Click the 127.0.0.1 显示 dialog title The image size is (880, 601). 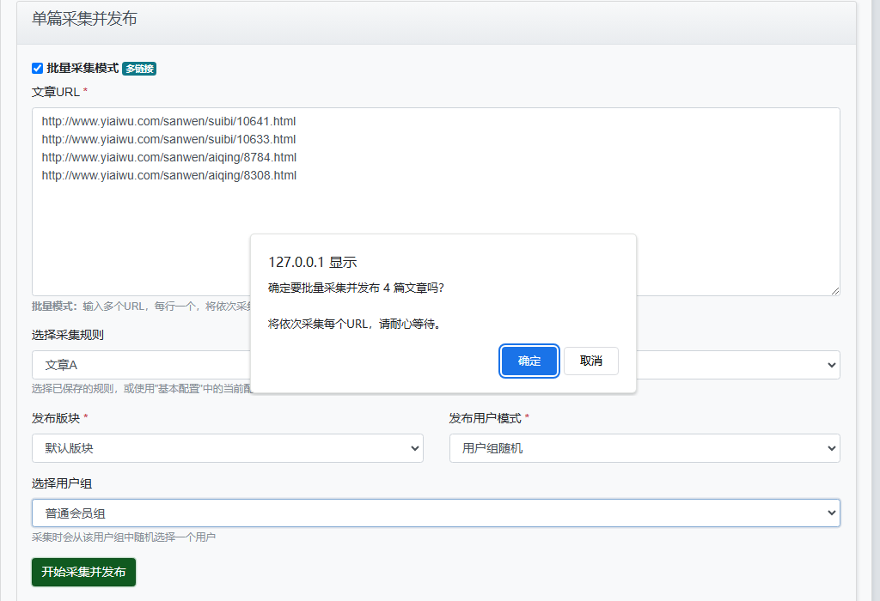[312, 263]
